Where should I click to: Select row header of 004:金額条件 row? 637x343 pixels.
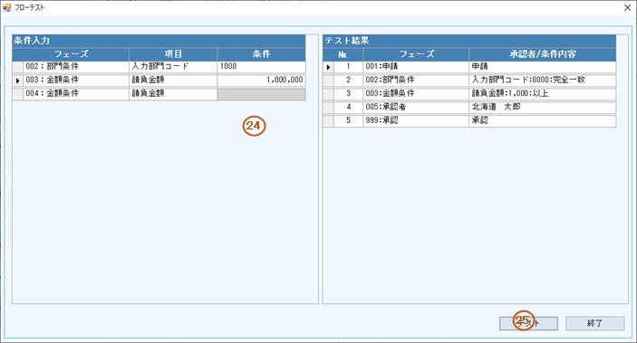(x=17, y=94)
